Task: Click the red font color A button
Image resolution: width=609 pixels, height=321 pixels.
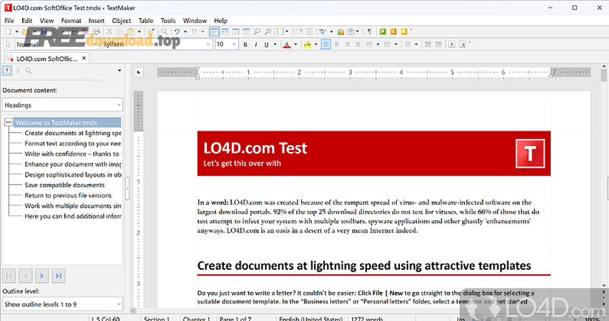Action: click(287, 45)
